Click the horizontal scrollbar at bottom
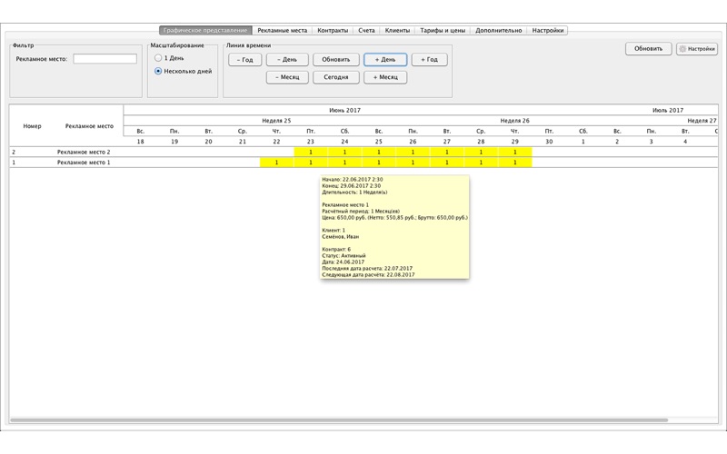Screen dimensions: 727x454 point(339,420)
